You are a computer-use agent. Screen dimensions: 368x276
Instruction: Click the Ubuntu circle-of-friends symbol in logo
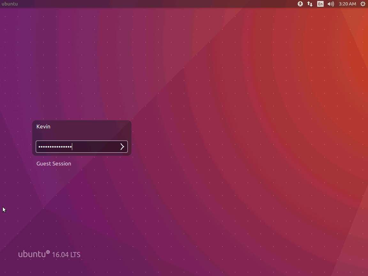48,252
